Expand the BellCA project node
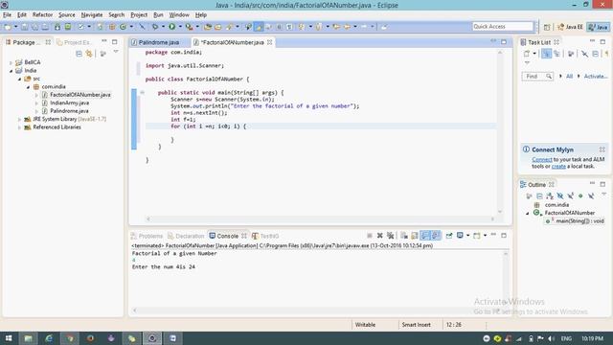Screen dimensions: 613x345 click(11, 62)
